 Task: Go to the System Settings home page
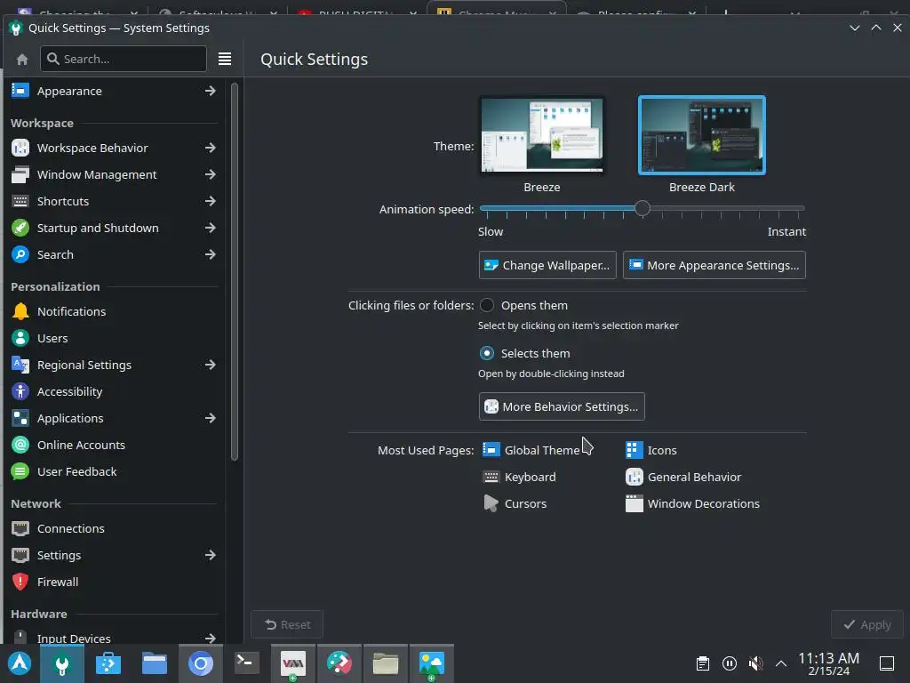tap(22, 60)
